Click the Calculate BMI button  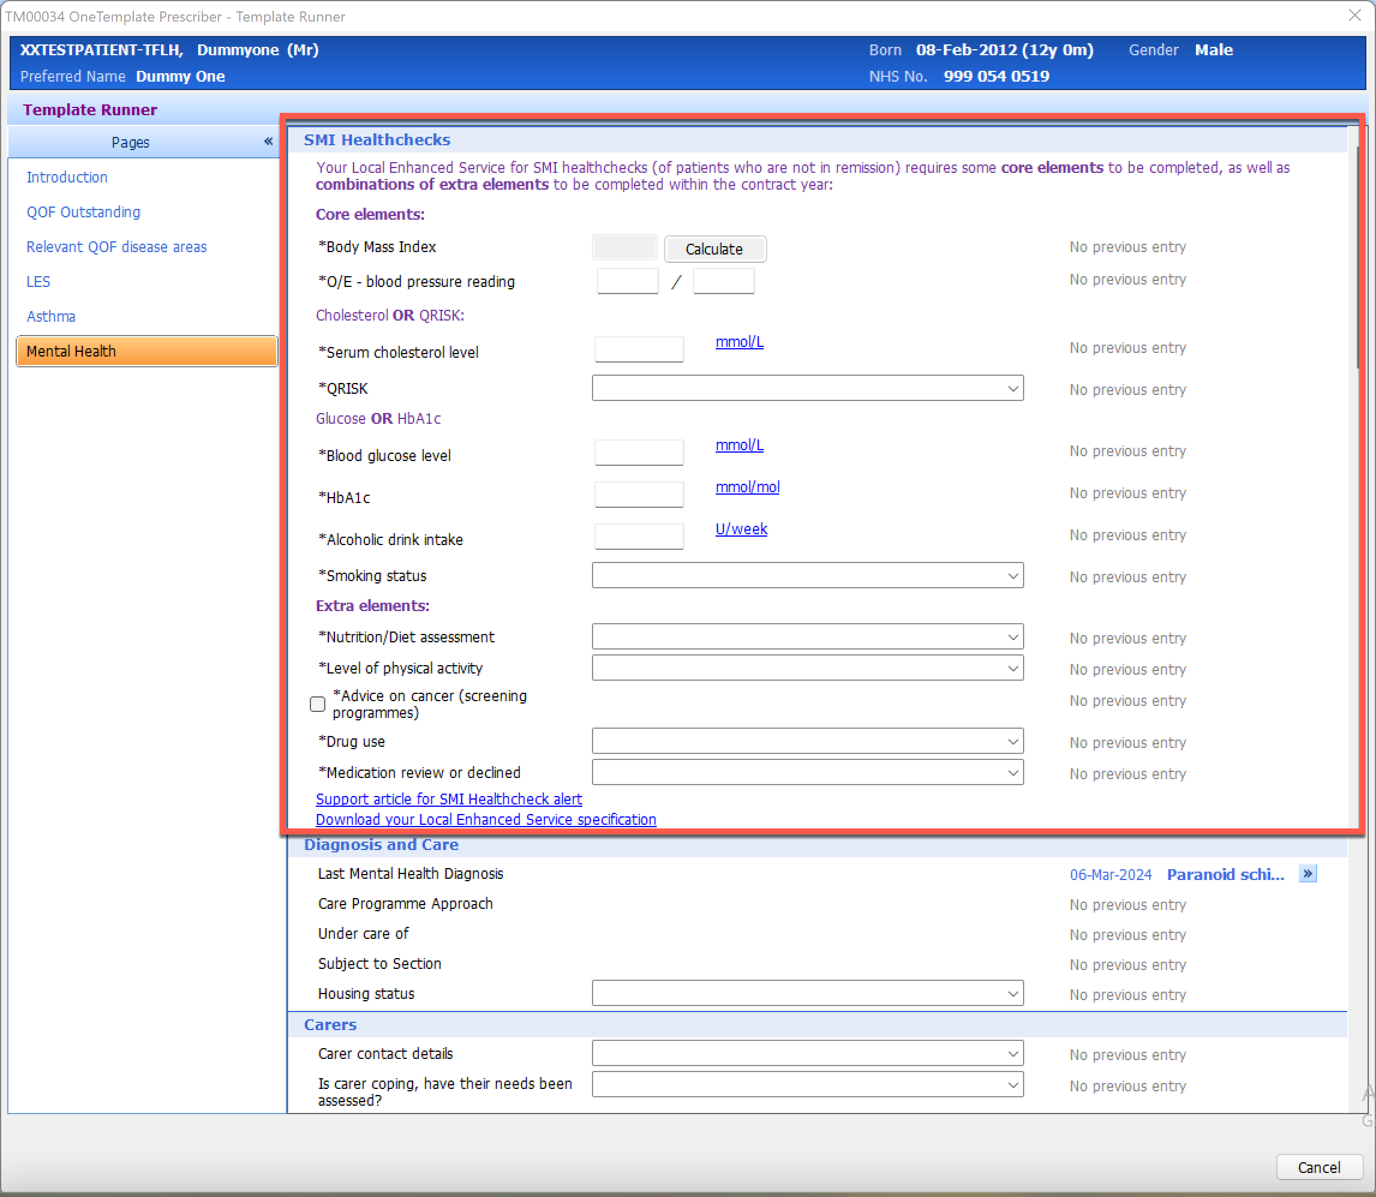click(x=715, y=249)
